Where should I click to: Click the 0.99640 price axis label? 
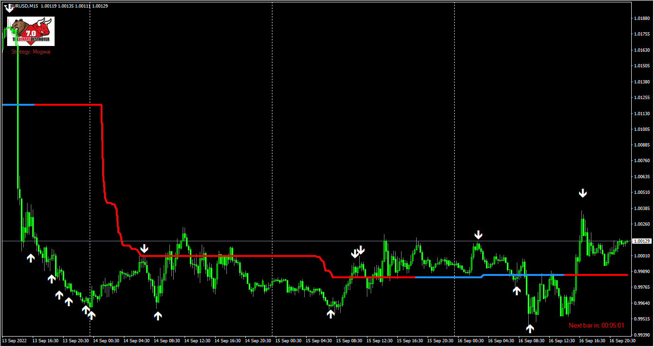pos(642,303)
